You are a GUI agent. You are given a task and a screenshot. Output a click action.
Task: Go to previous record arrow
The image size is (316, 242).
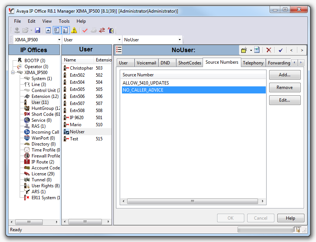click(x=291, y=50)
